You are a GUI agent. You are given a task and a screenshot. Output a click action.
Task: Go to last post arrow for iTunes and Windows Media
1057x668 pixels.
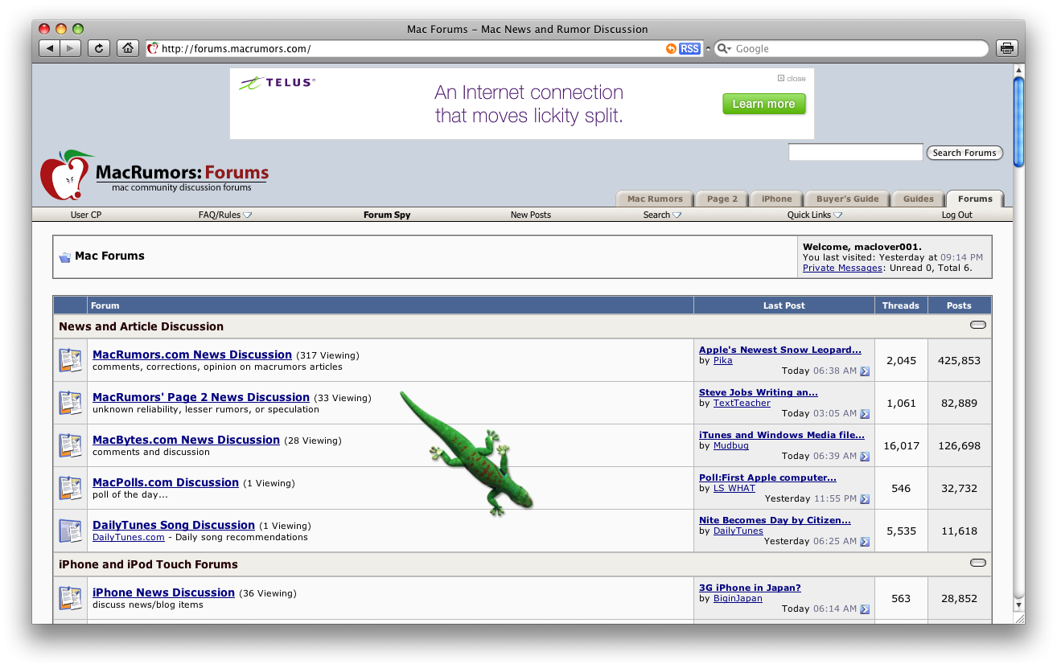click(x=865, y=457)
